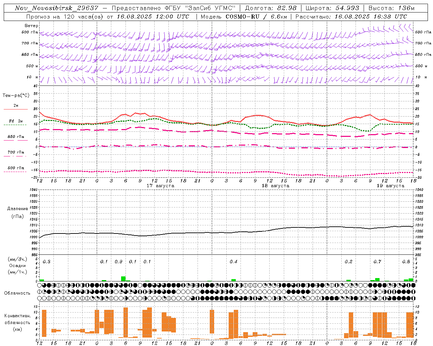Screen dimensions: 433x346
Task: Select the provider text ФГБУ "ЗапСиб УГМС"
Action: [x=200, y=8]
